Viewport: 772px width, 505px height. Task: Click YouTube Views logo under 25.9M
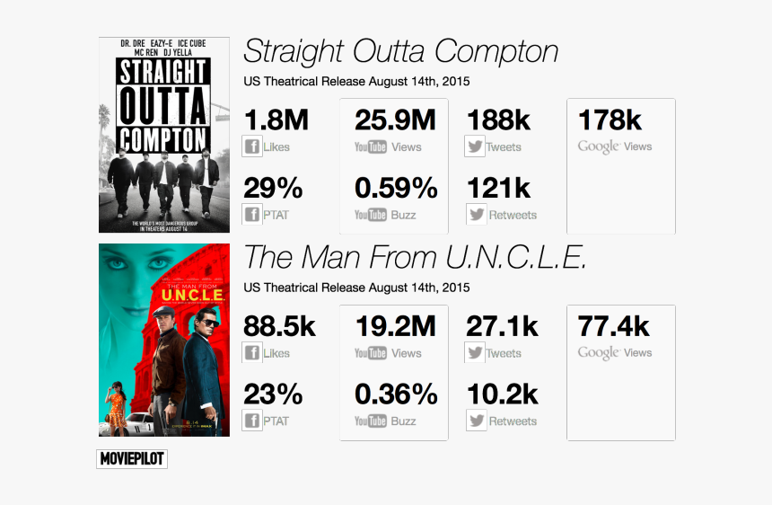[x=370, y=146]
